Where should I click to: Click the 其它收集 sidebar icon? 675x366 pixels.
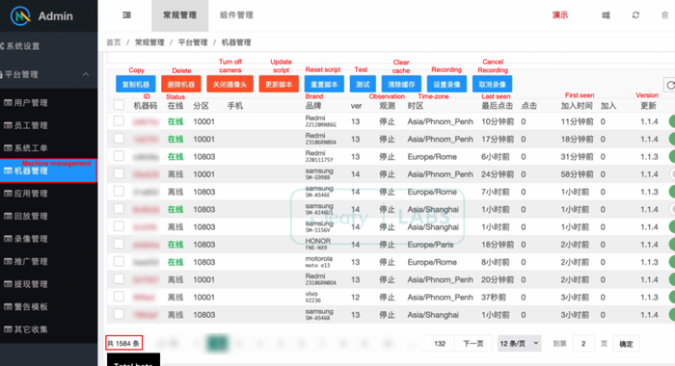tap(8, 329)
